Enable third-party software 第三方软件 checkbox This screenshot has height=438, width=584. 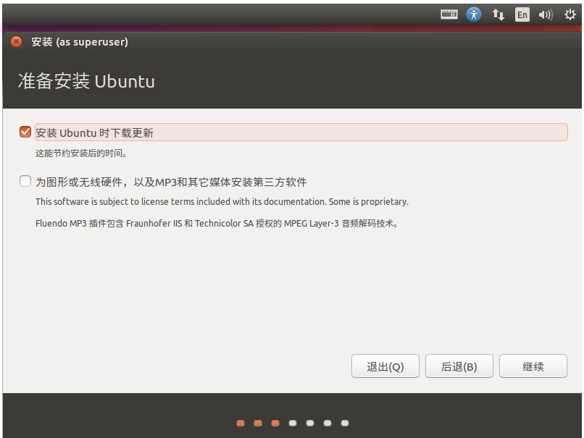tap(25, 181)
